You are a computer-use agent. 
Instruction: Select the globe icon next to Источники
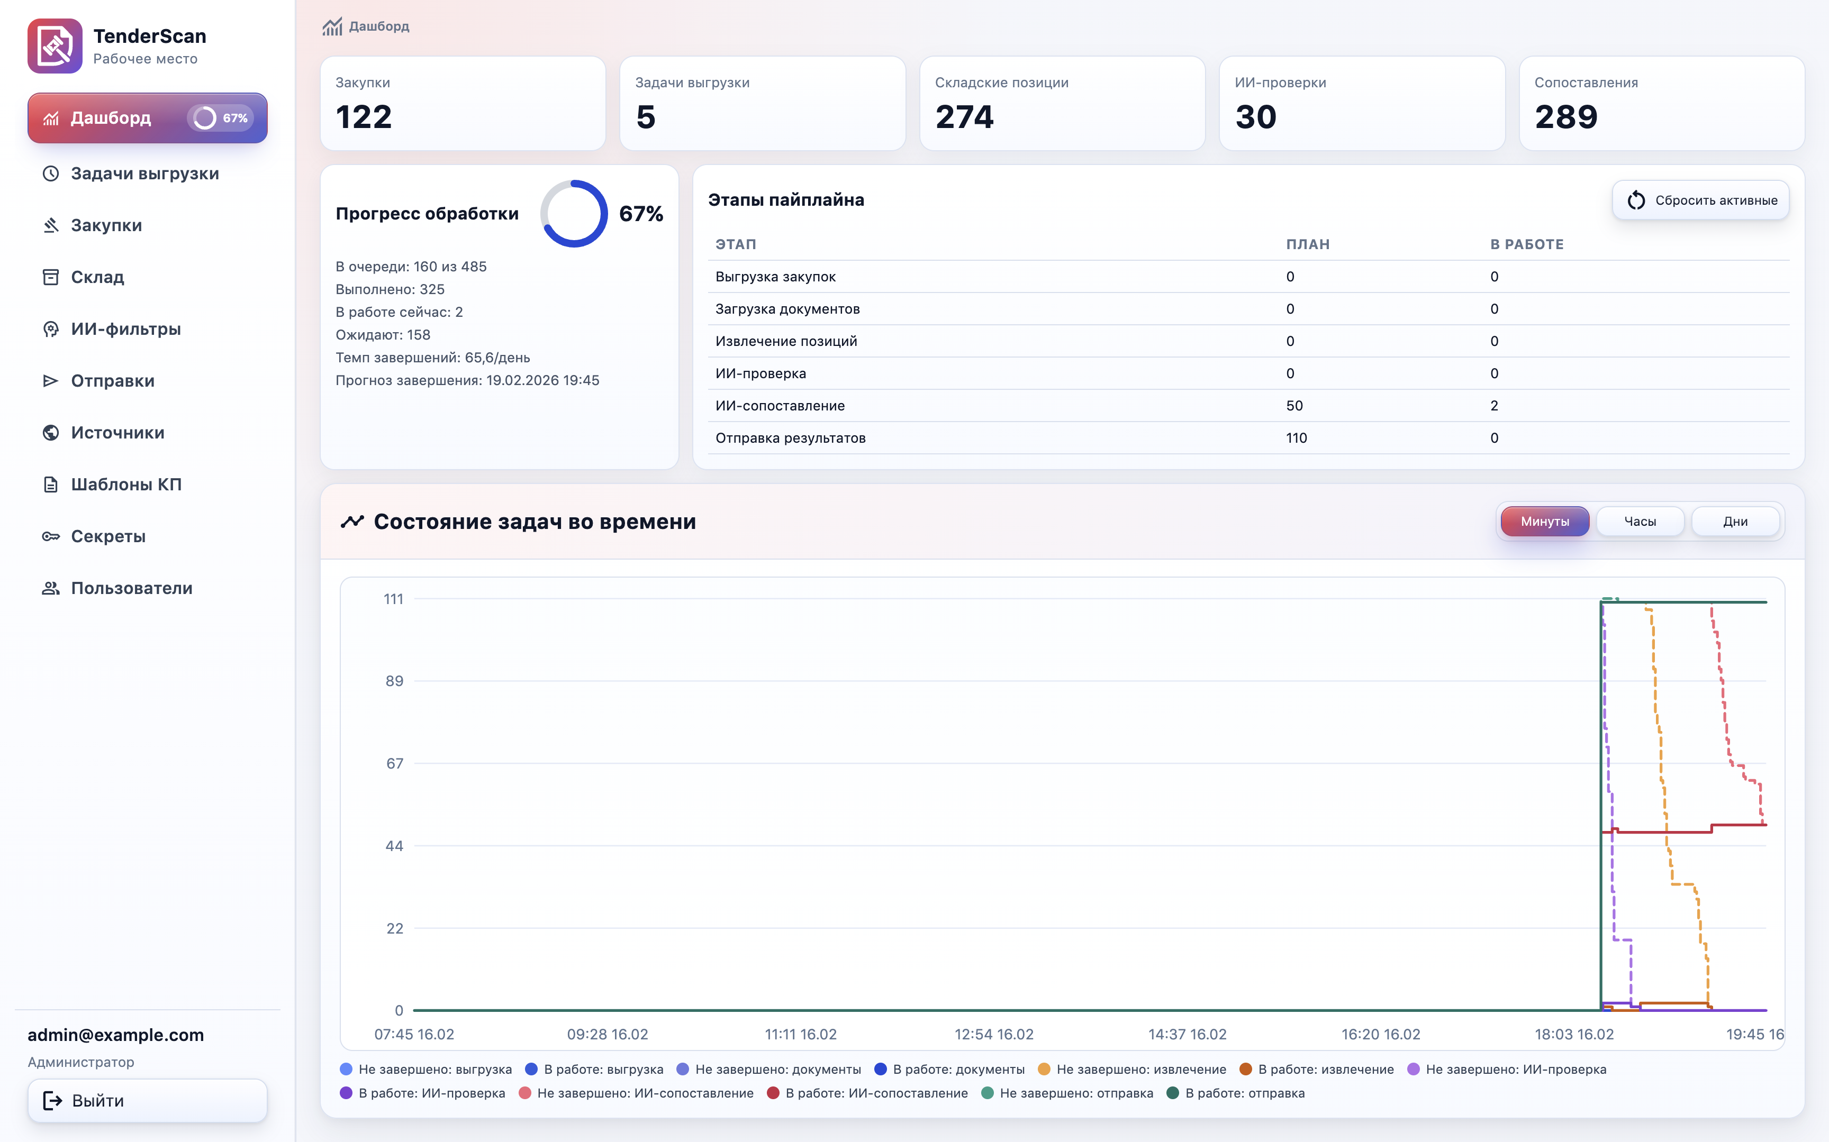(x=50, y=432)
